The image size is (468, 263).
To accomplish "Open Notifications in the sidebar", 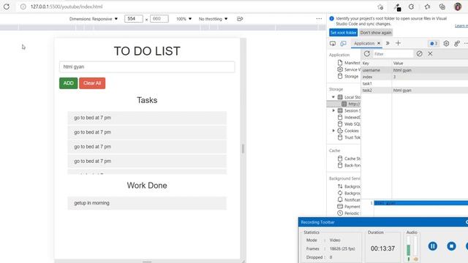I will tap(349, 199).
